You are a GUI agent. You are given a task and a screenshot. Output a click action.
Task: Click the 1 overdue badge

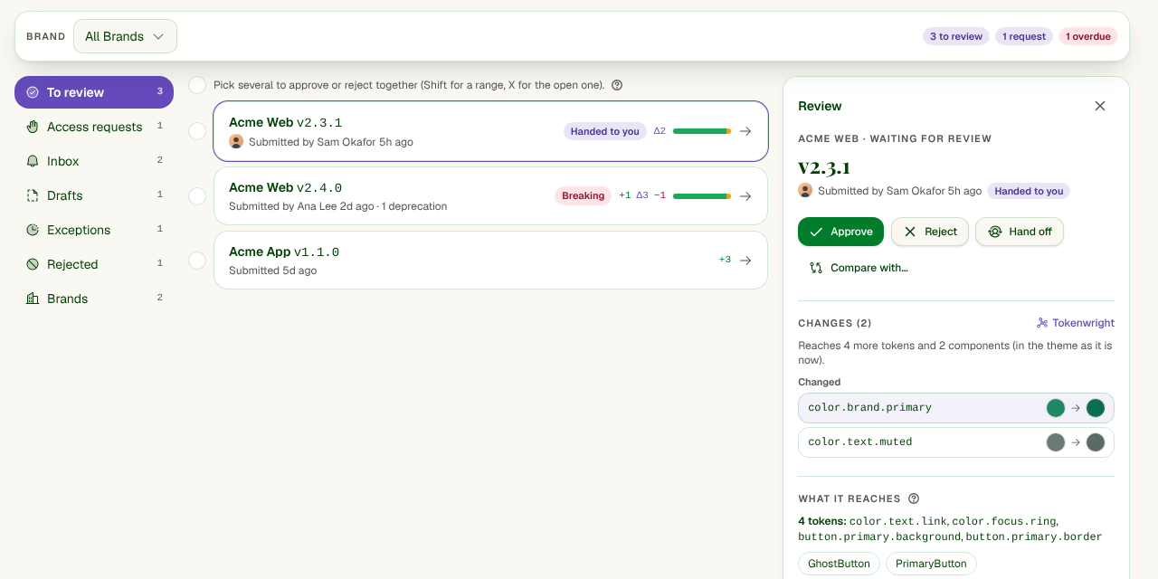[x=1088, y=36]
